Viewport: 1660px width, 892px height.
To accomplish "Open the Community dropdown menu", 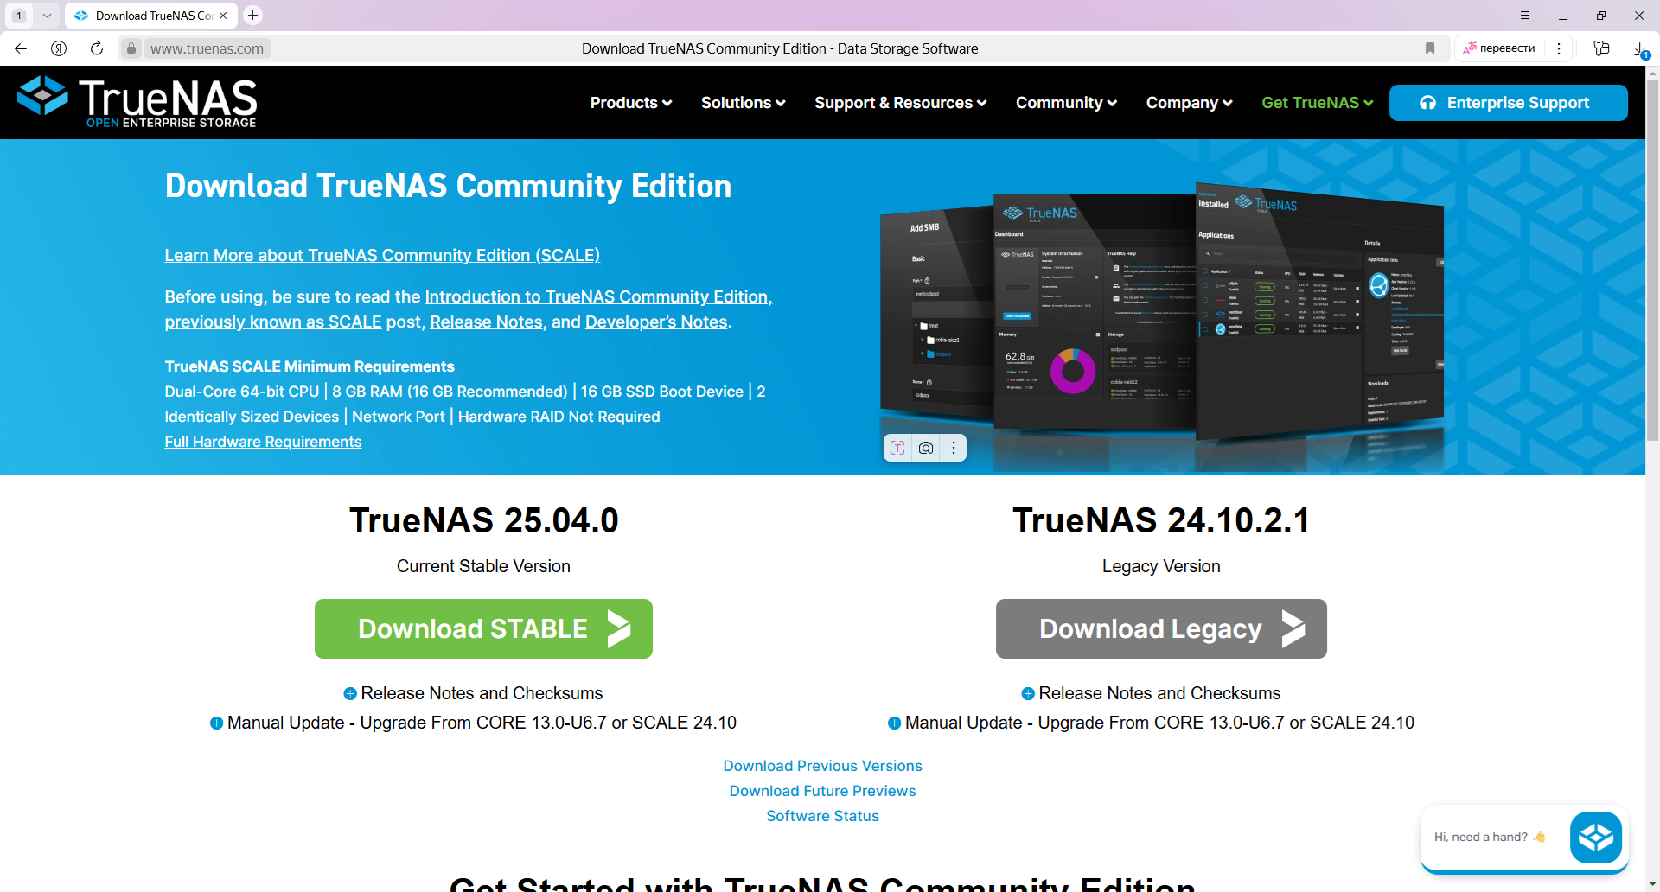I will (1067, 103).
